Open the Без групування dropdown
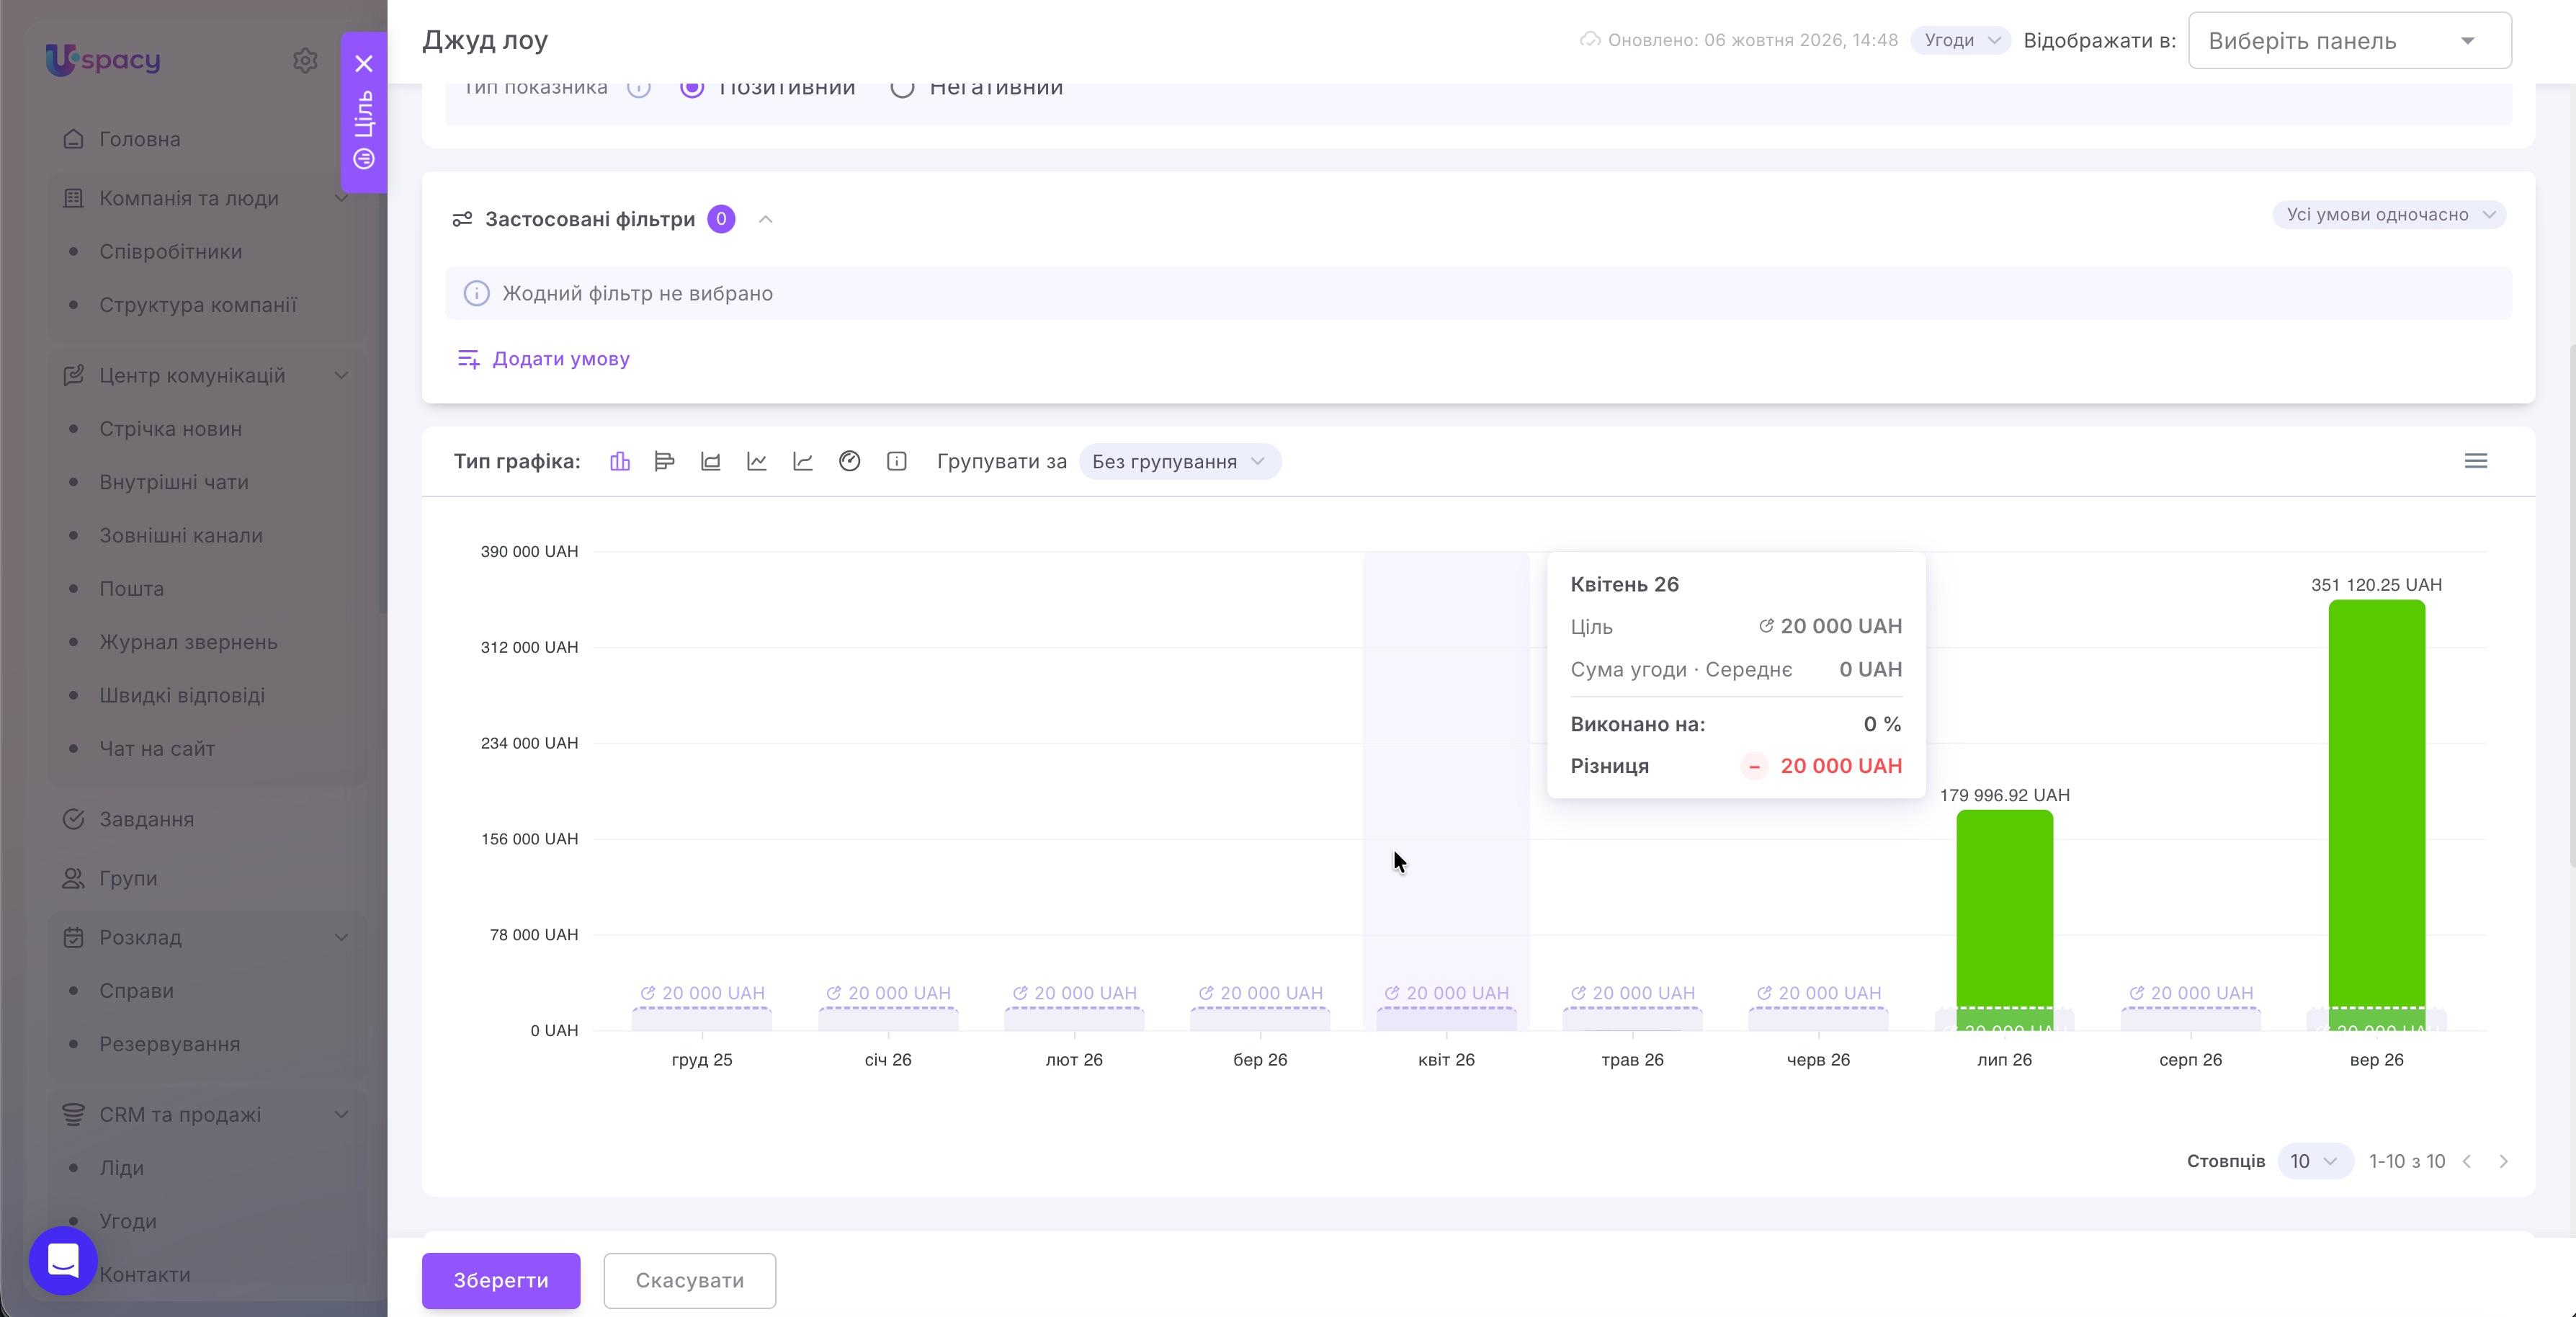The width and height of the screenshot is (2576, 1317). [1180, 461]
